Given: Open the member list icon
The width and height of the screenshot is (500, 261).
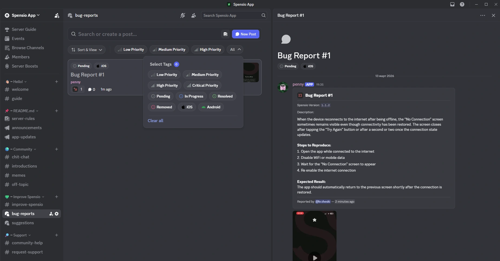Looking at the screenshot, I should (193, 15).
